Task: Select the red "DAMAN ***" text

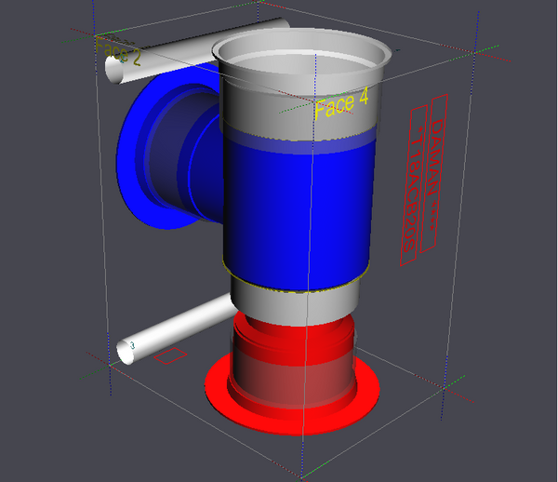Action: (x=433, y=174)
